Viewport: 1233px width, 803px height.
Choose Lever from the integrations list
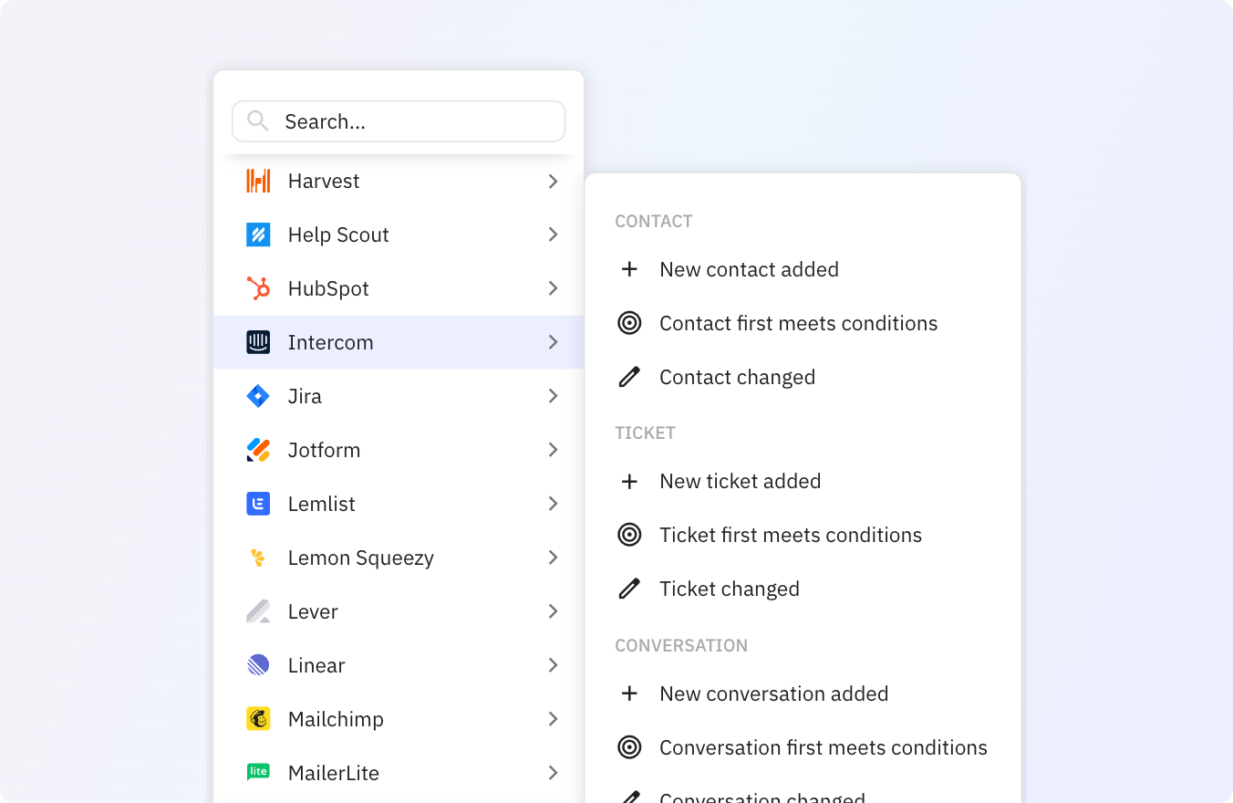[x=313, y=611]
